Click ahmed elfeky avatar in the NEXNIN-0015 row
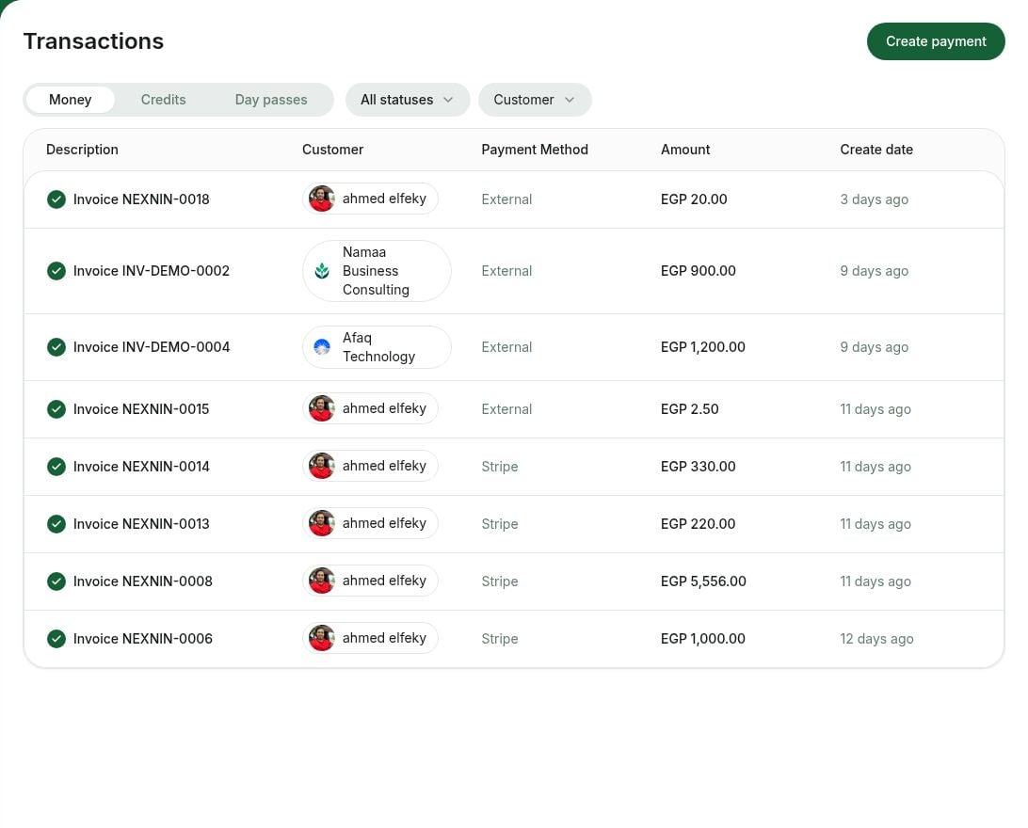Screen dimensions: 1028x828 322,408
